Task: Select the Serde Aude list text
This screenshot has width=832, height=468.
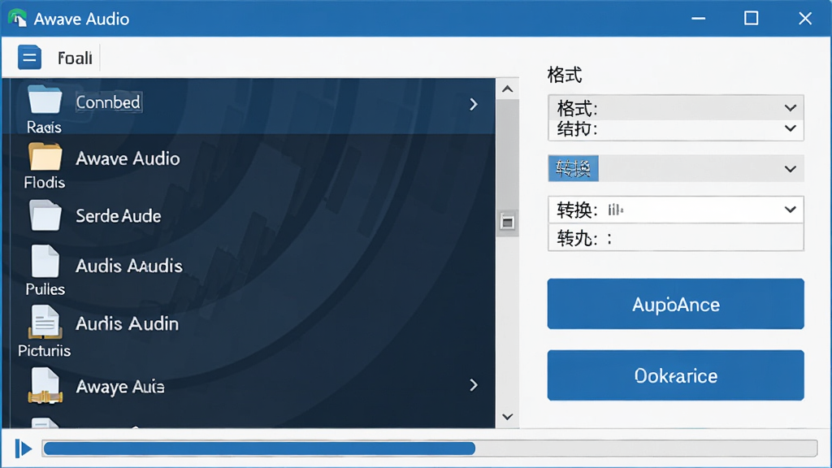Action: pyautogui.click(x=119, y=216)
